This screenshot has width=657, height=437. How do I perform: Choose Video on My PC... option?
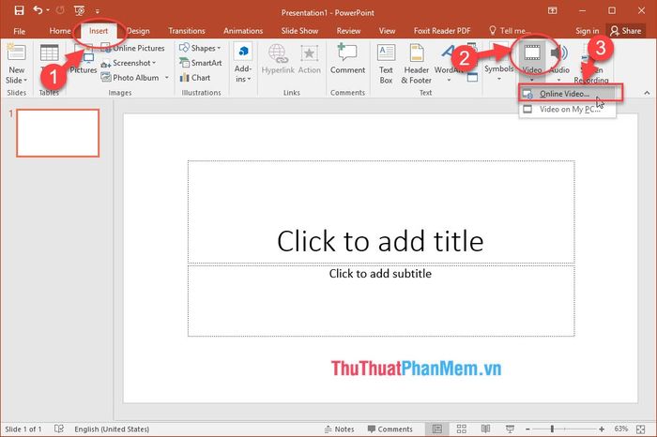(567, 109)
